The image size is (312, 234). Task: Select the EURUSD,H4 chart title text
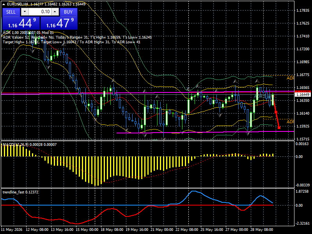(x=18, y=4)
